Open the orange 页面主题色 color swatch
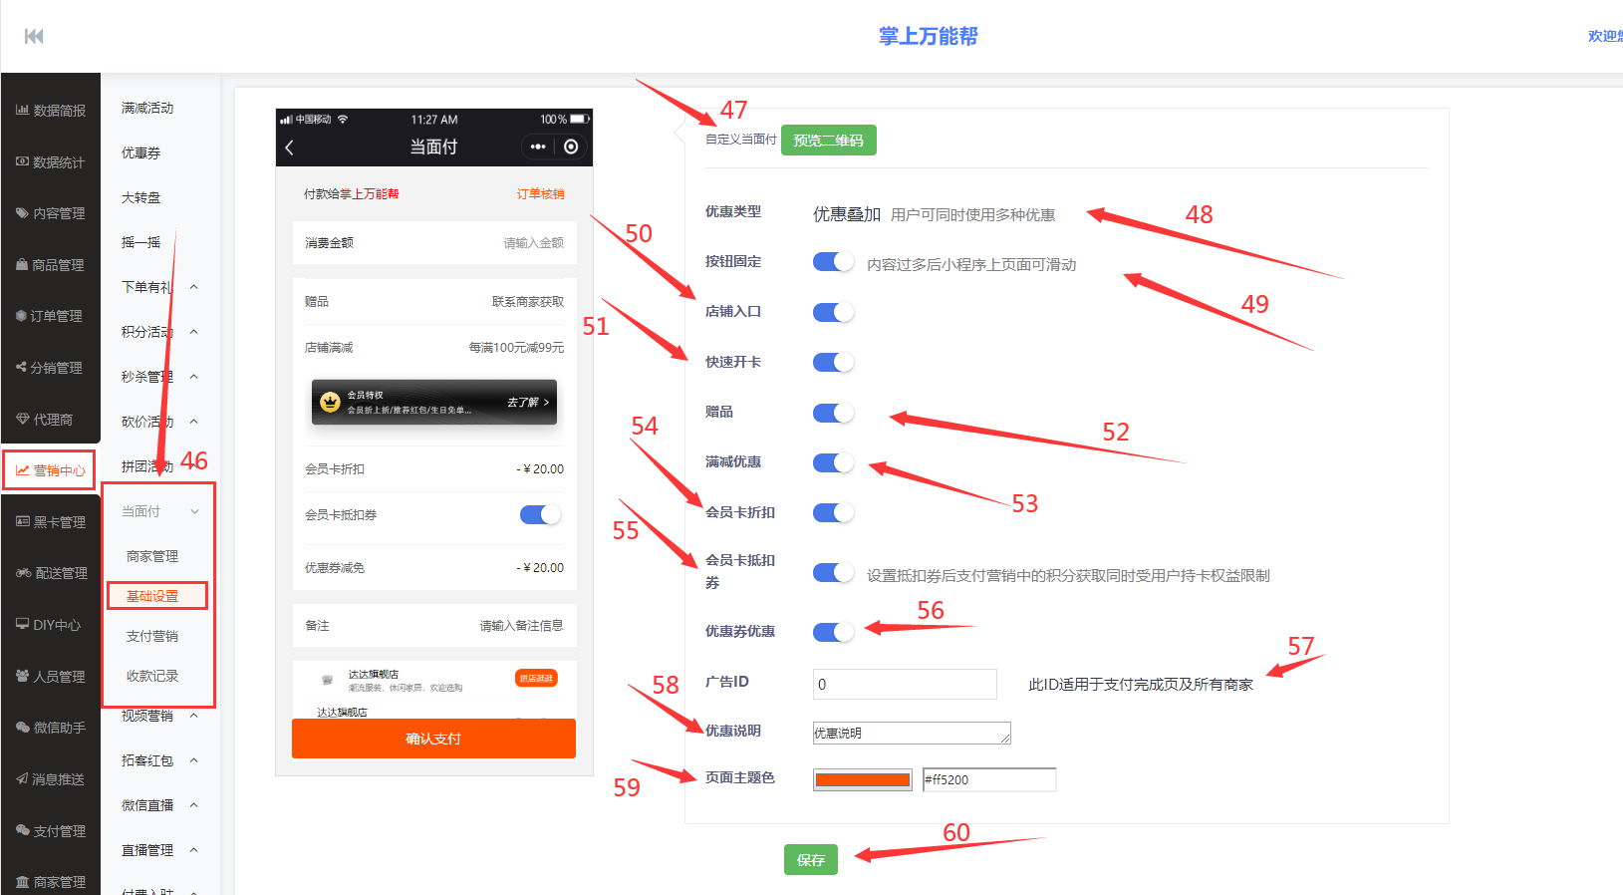 (863, 780)
